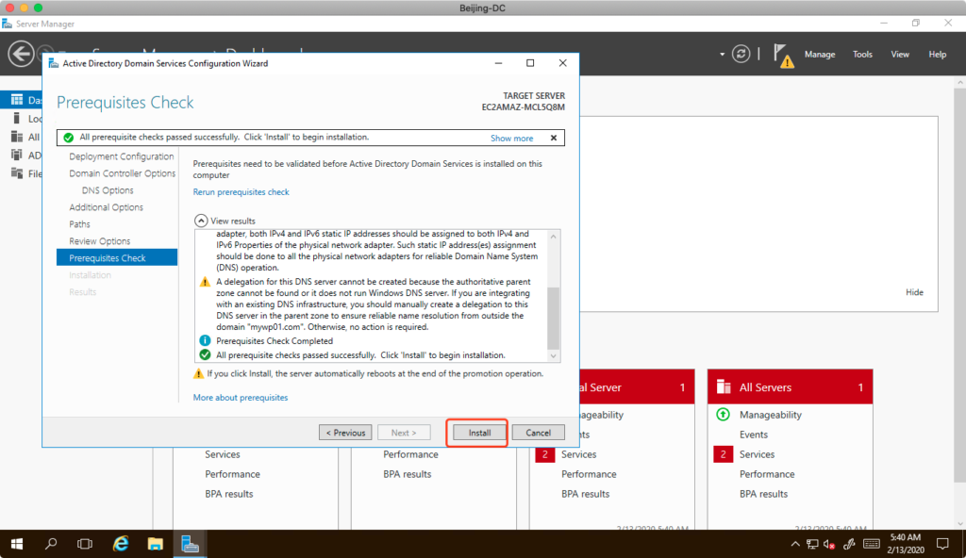Open Task View on the taskbar
The image size is (966, 558).
tap(85, 544)
